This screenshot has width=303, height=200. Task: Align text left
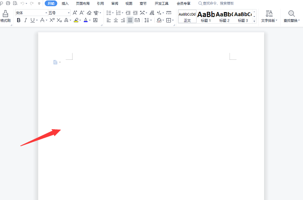coord(109,20)
